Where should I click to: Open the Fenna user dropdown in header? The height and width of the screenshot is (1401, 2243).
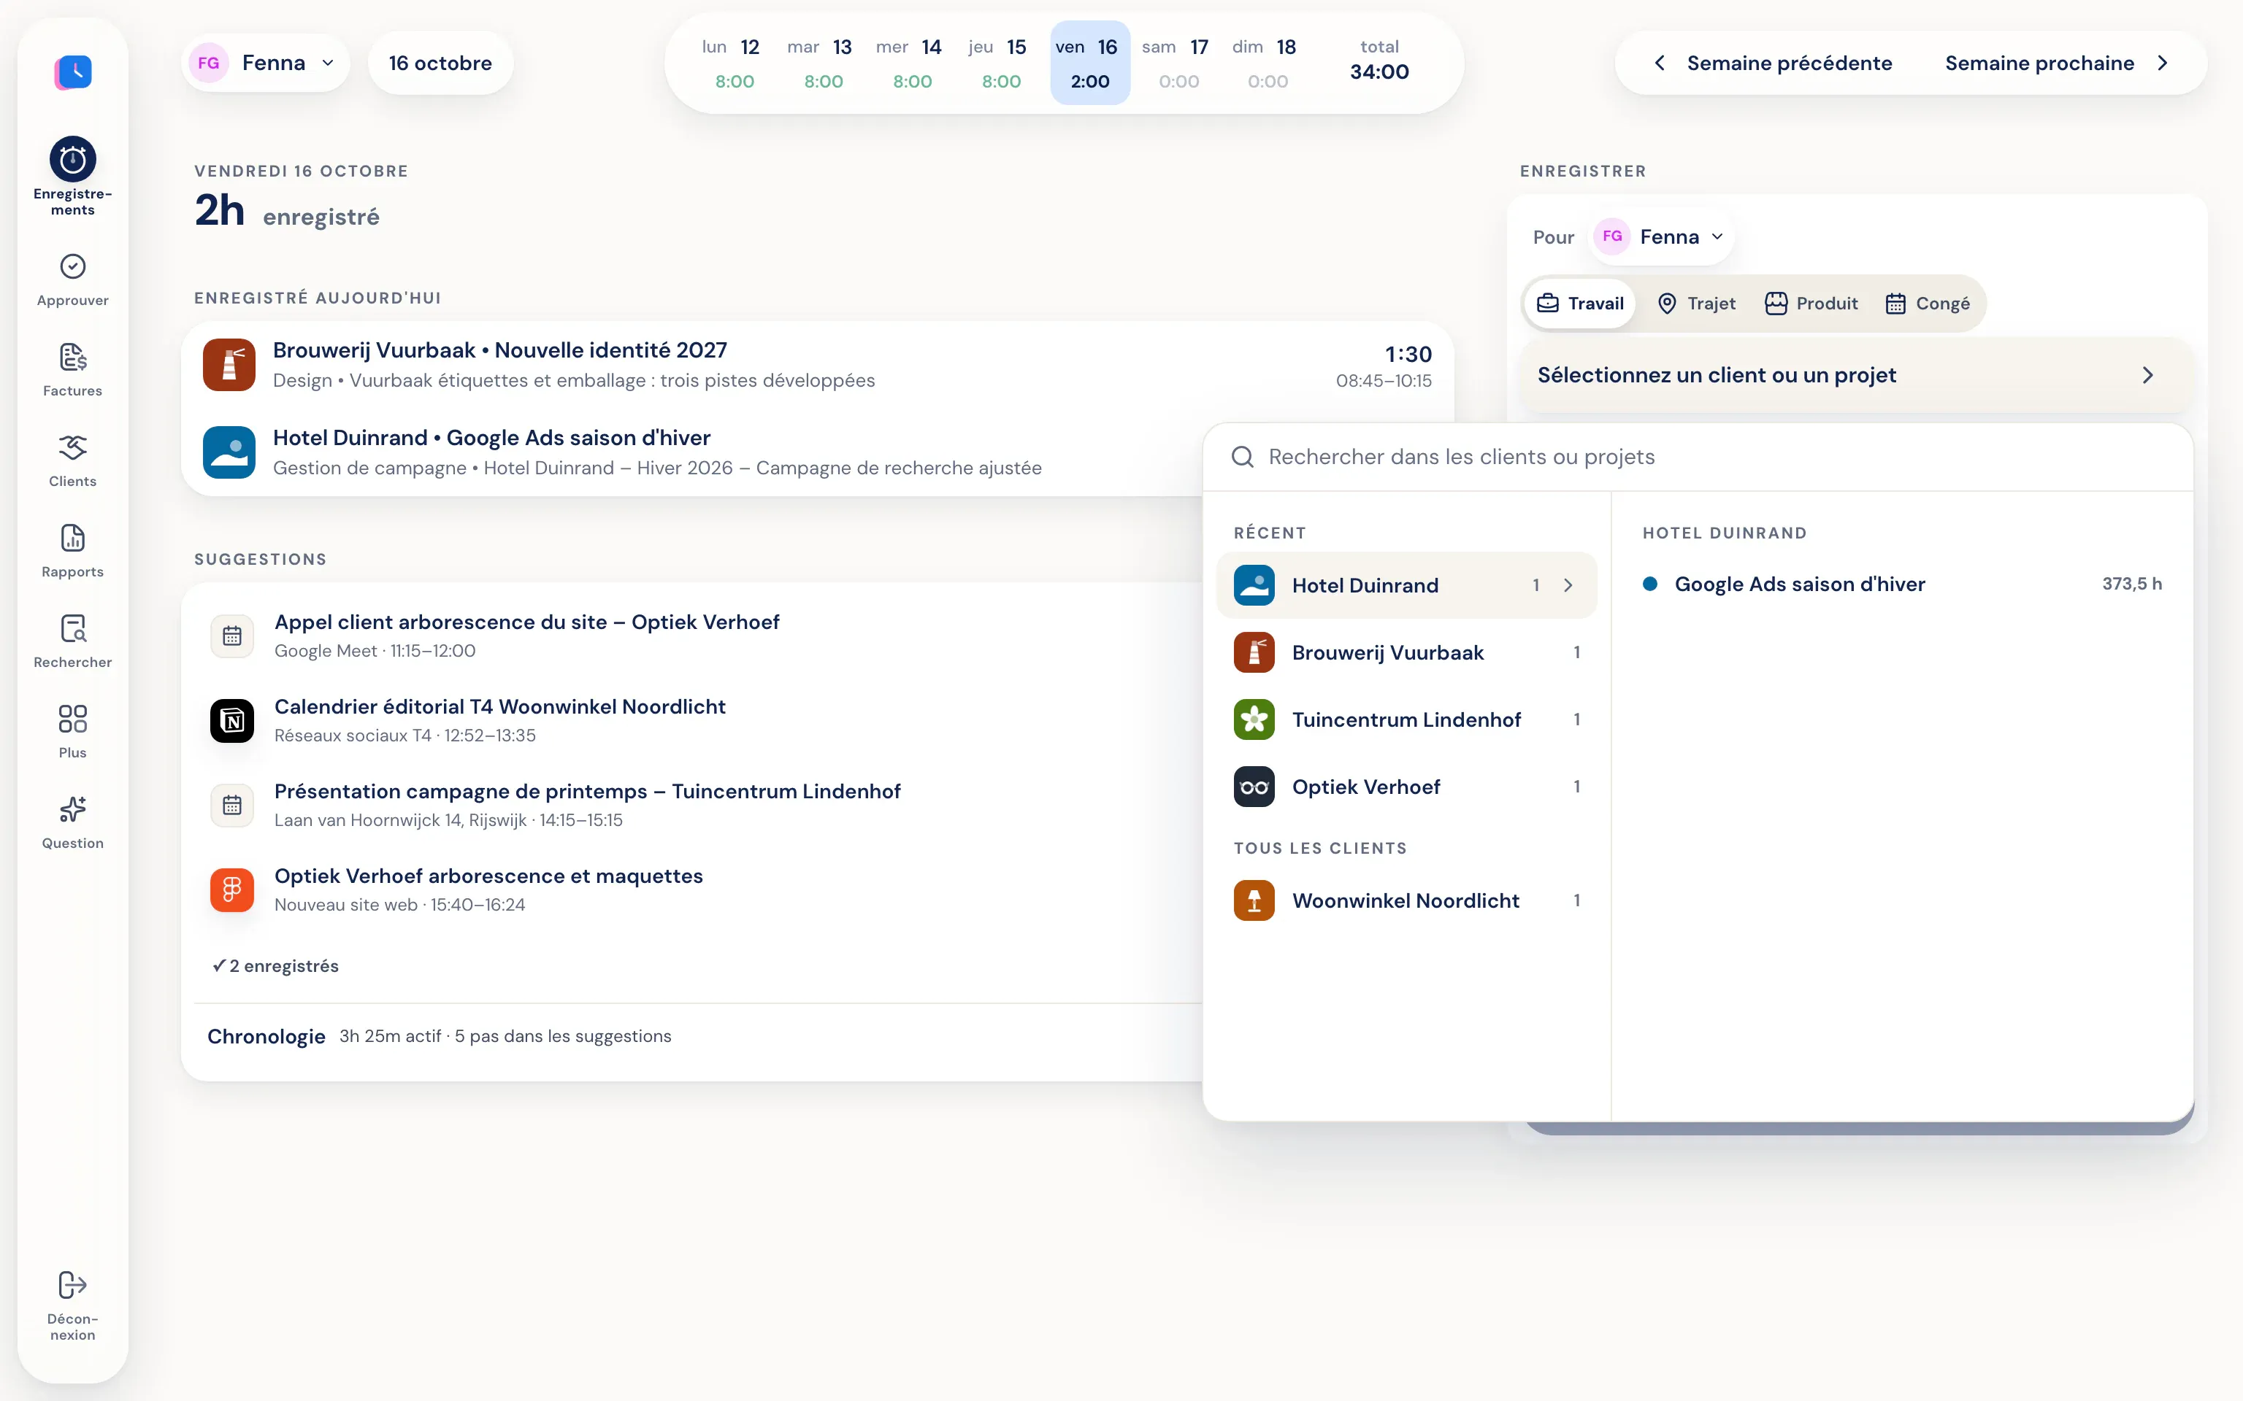tap(266, 63)
